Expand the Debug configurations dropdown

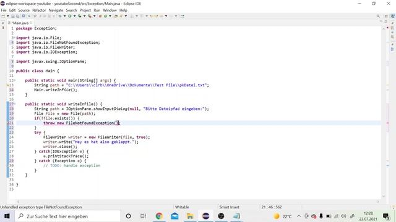tap(64, 16)
